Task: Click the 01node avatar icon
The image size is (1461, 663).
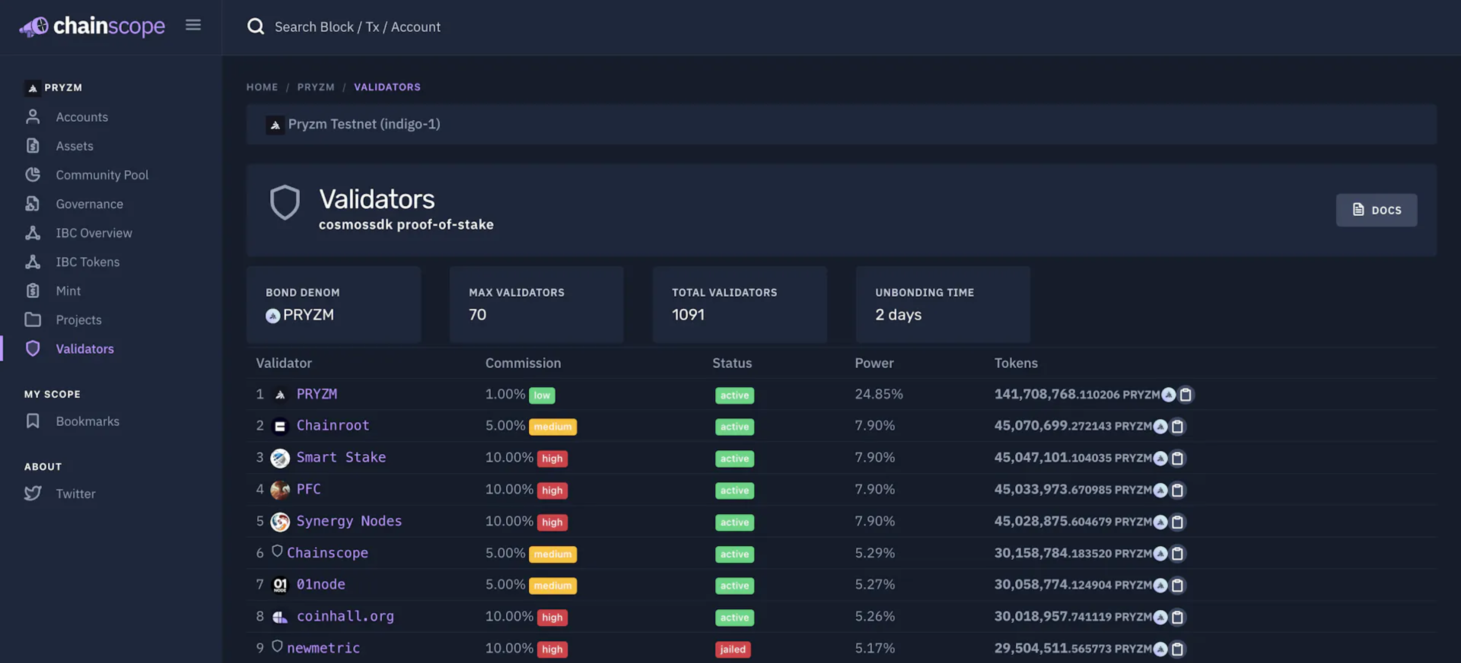Action: coord(280,585)
